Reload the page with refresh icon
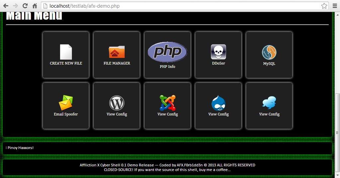The image size is (340, 178). (25, 6)
